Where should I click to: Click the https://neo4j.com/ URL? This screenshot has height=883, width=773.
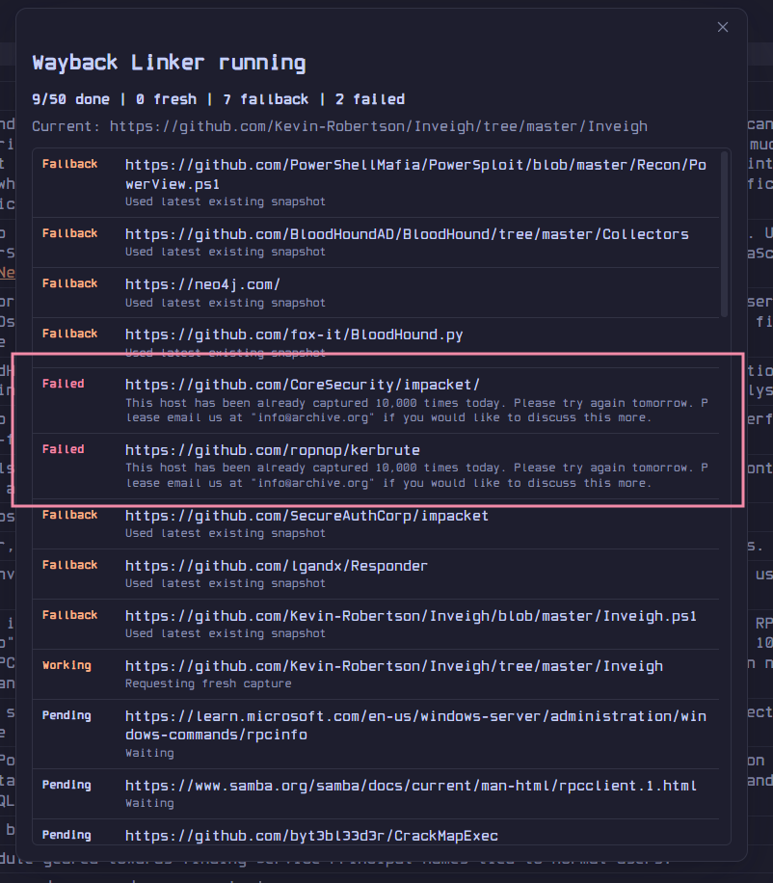(x=202, y=284)
